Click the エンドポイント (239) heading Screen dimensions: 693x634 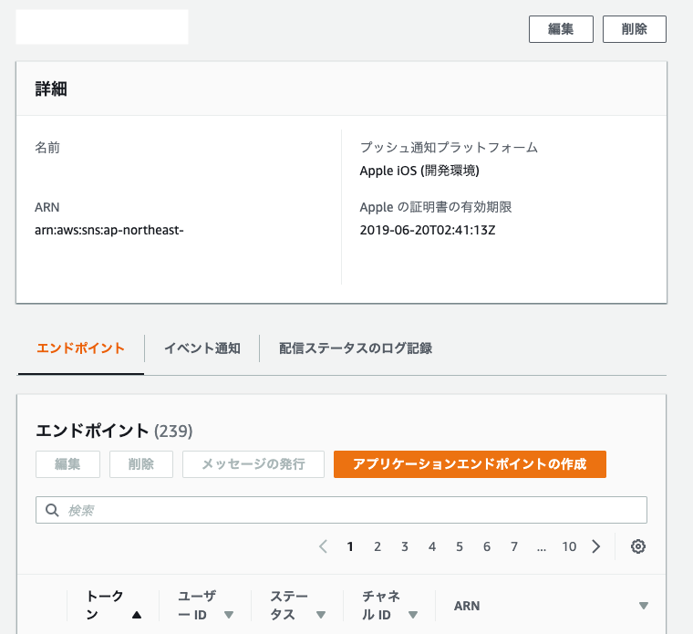point(114,431)
